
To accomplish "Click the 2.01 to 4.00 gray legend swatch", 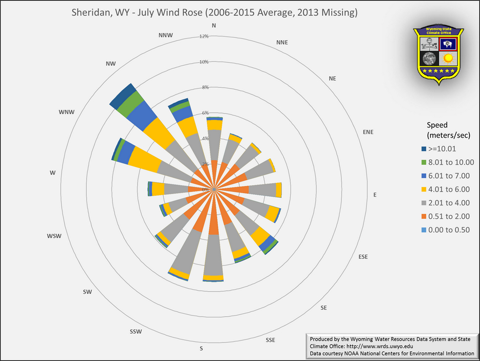I will point(424,203).
